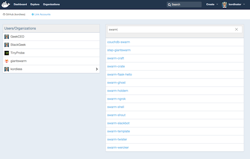Screen dimensions: 250x159
Task: Click the kordless avatar icon
Action: tap(7, 69)
